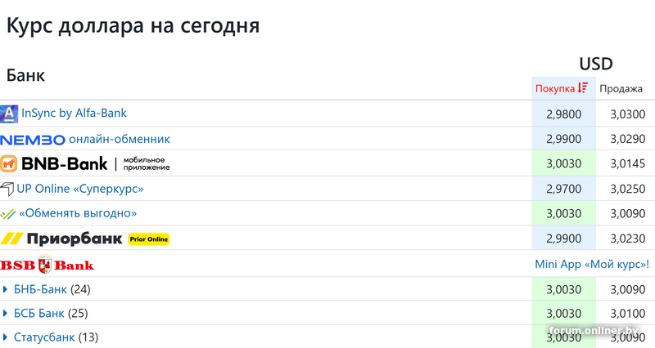
Task: Click the InSync by Alfa-Bank logo icon
Action: click(9, 114)
